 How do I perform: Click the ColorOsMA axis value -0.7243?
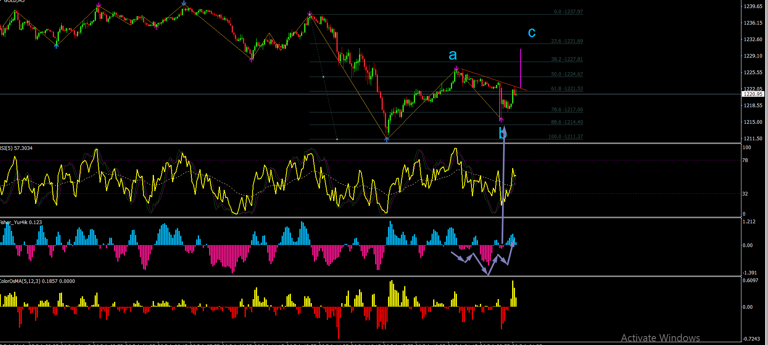[751, 339]
